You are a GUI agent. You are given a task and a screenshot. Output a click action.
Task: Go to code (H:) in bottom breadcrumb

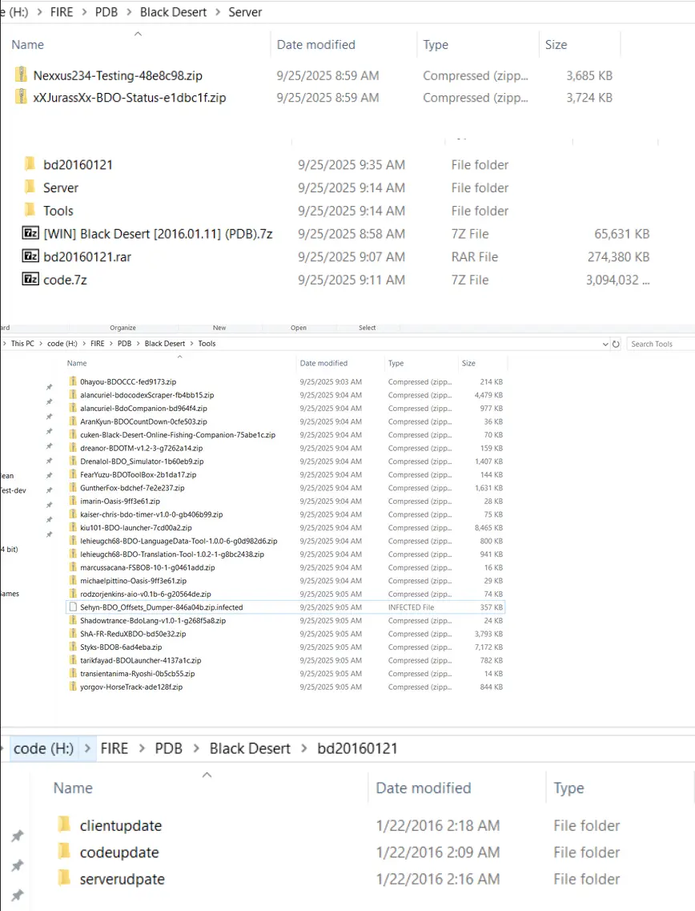point(43,748)
